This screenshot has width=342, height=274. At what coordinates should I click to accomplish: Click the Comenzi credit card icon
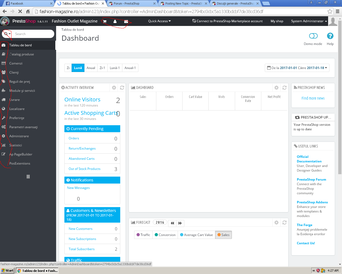pyautogui.click(x=3, y=63)
